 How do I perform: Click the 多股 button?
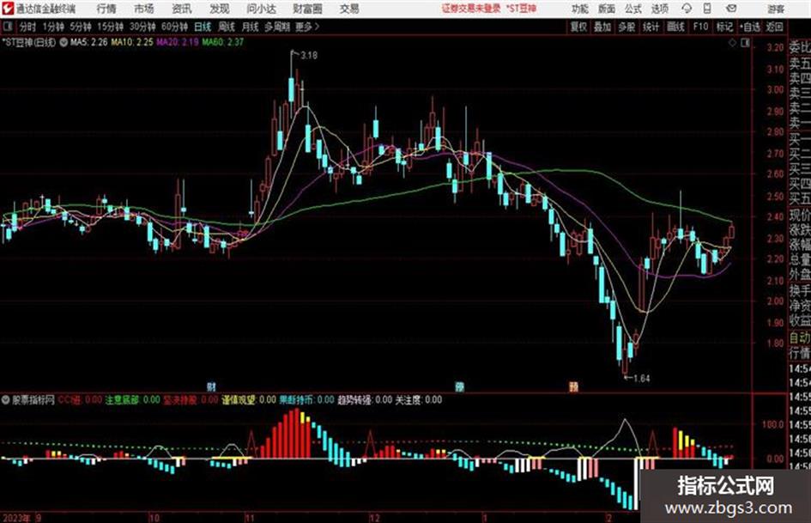[626, 27]
